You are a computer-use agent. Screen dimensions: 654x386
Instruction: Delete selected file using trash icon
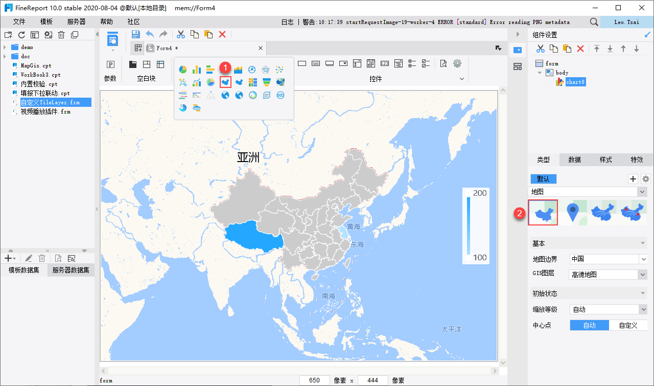pyautogui.click(x=61, y=35)
